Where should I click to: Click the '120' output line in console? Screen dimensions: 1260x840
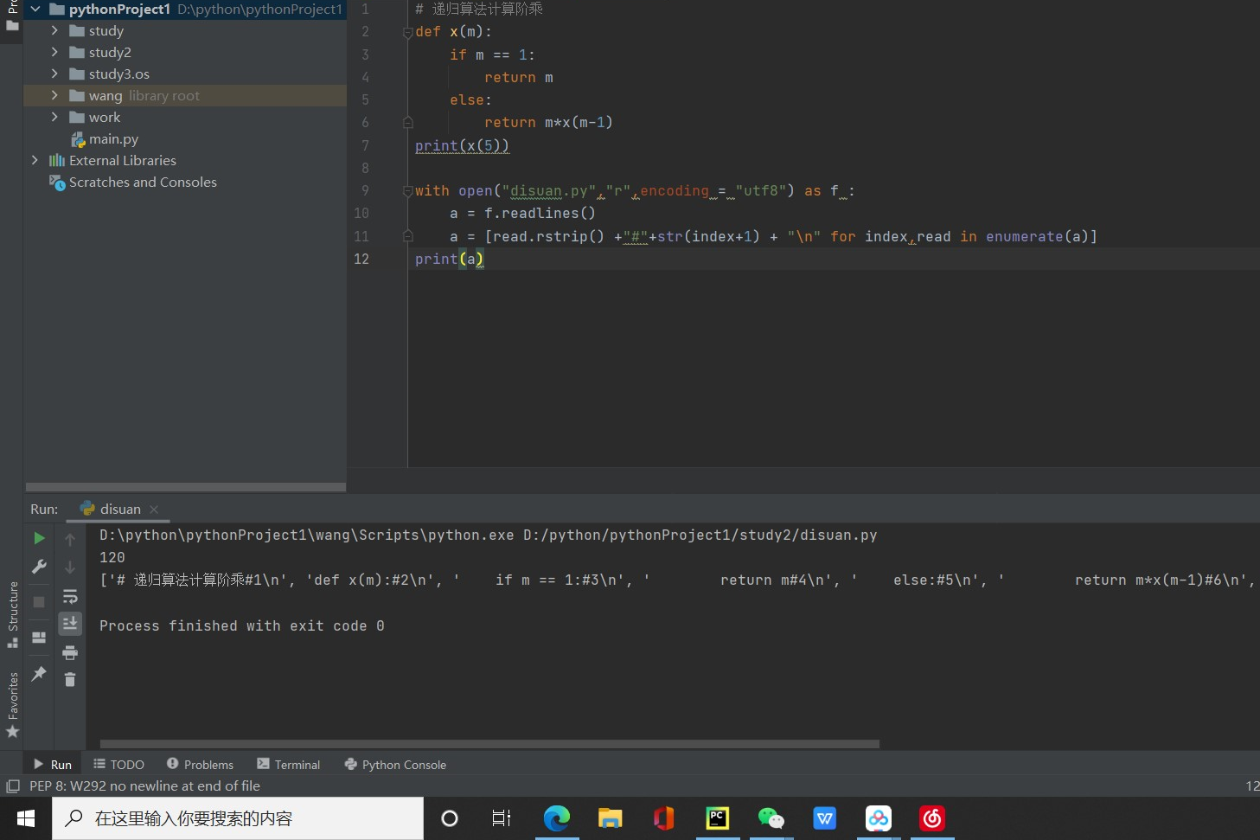click(112, 558)
